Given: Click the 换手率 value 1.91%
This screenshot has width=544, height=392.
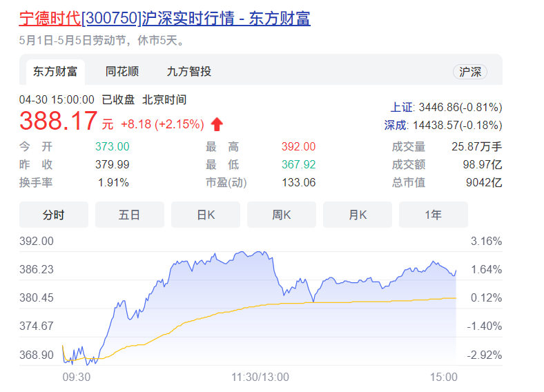Looking at the screenshot, I should click(113, 182).
